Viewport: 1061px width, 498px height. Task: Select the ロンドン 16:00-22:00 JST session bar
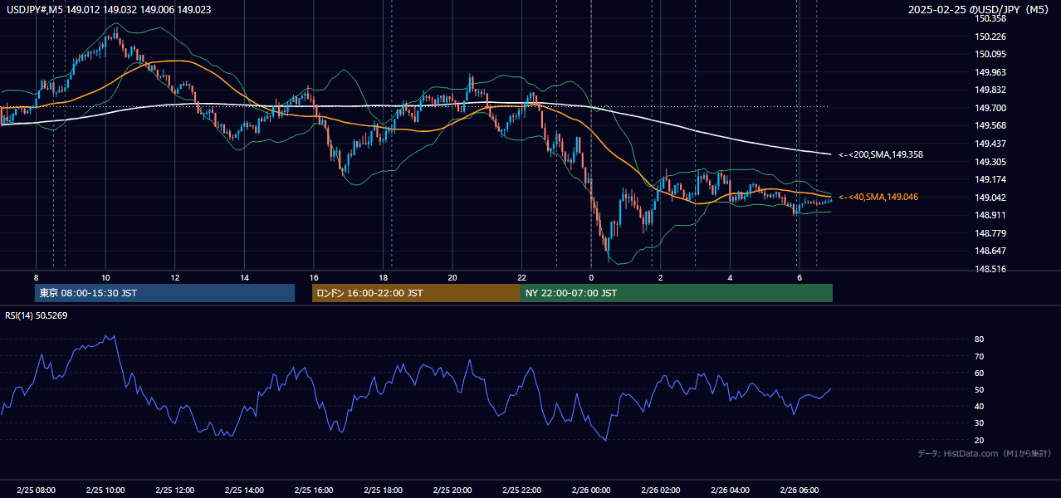point(416,293)
